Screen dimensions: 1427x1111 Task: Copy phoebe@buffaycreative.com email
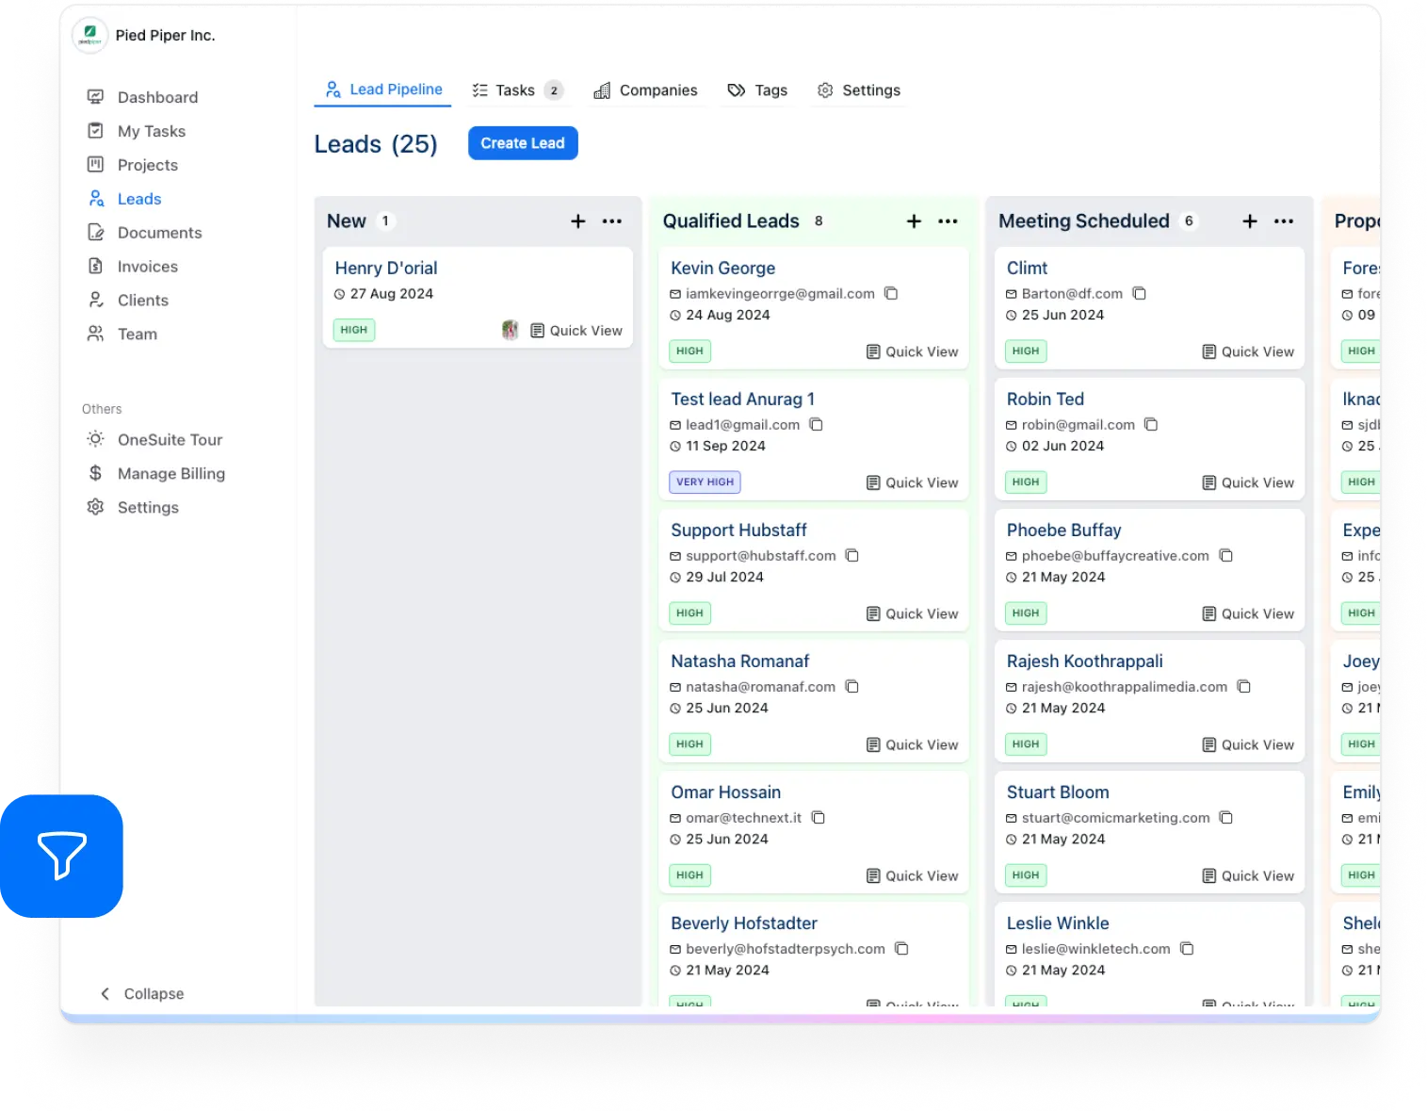pyautogui.click(x=1226, y=555)
